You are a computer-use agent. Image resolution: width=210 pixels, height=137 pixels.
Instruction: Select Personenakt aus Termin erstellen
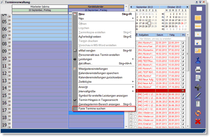click(x=103, y=55)
